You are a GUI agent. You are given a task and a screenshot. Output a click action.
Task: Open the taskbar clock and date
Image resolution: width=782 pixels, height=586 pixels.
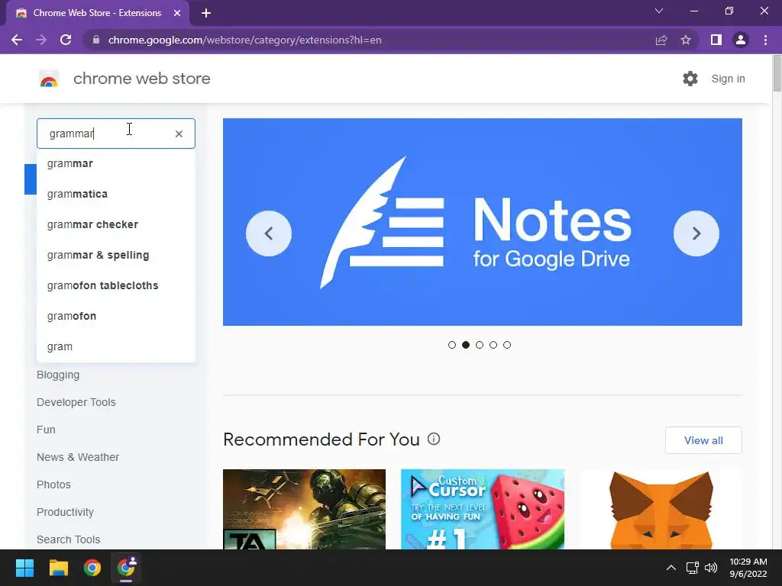[748, 568]
